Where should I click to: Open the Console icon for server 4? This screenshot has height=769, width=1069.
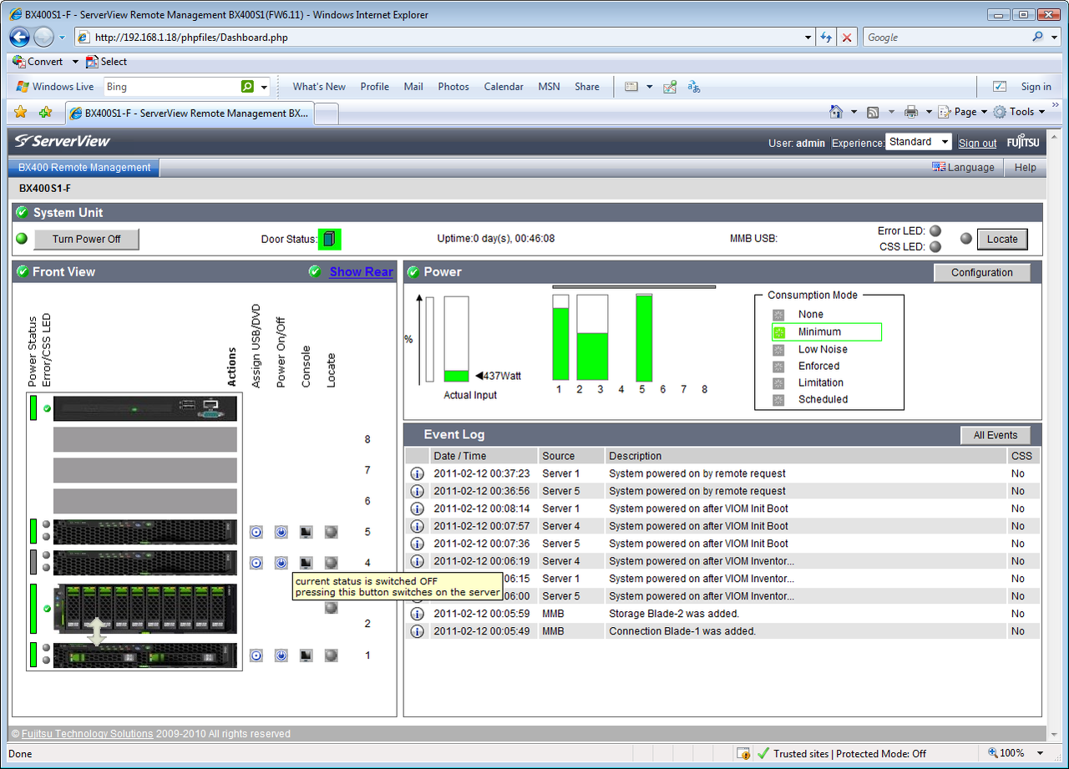point(306,563)
